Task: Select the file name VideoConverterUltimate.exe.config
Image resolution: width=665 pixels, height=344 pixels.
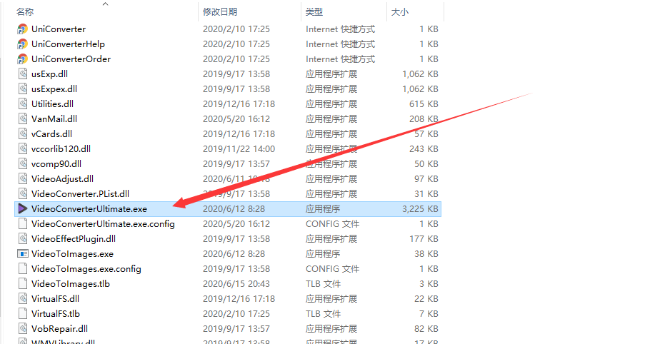Action: (103, 223)
